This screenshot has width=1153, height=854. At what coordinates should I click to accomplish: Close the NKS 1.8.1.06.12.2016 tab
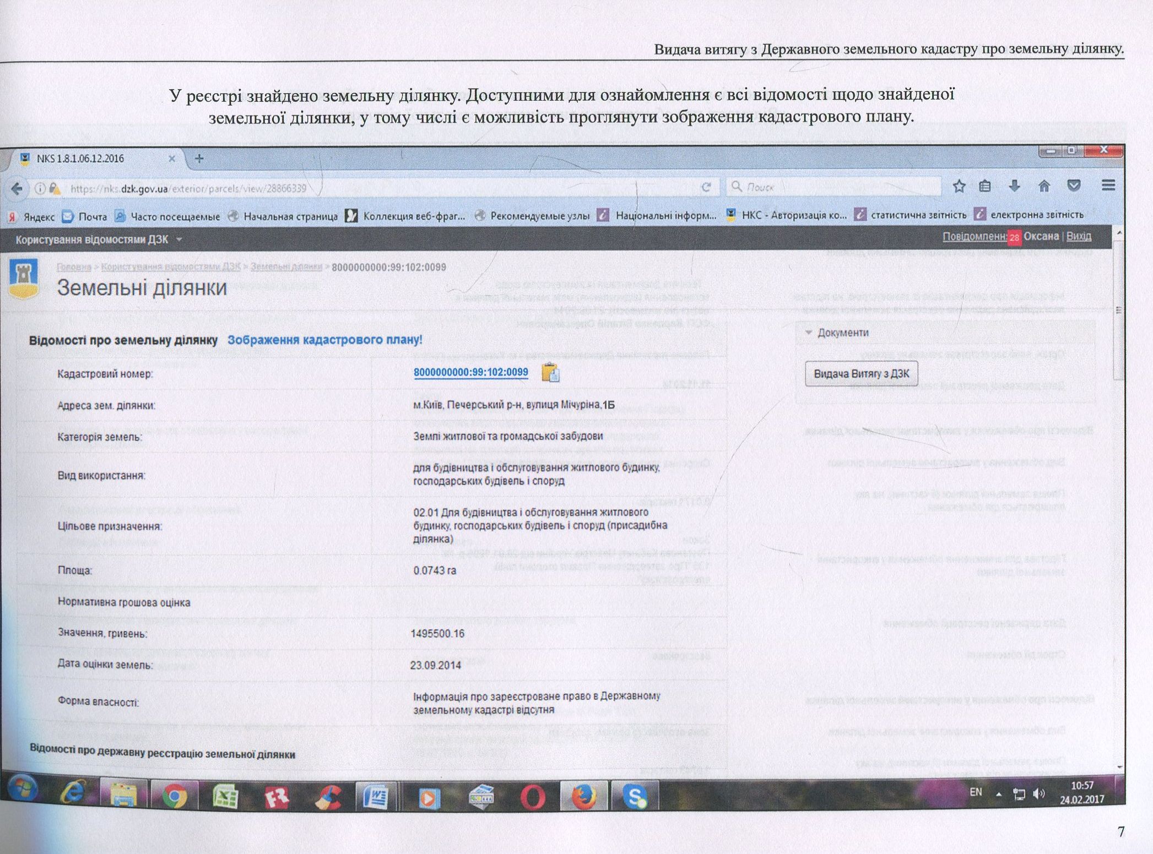[171, 159]
